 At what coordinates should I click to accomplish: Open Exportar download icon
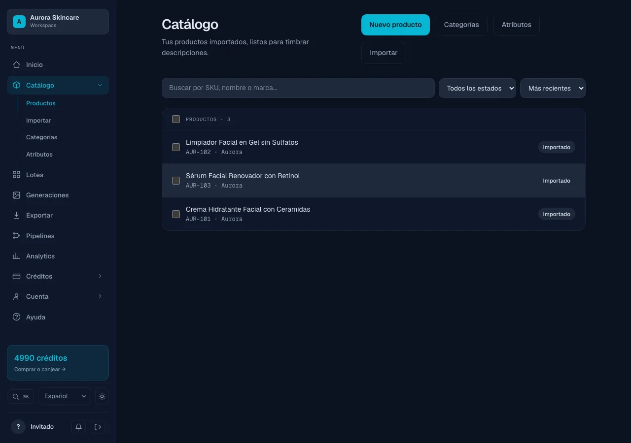(16, 215)
